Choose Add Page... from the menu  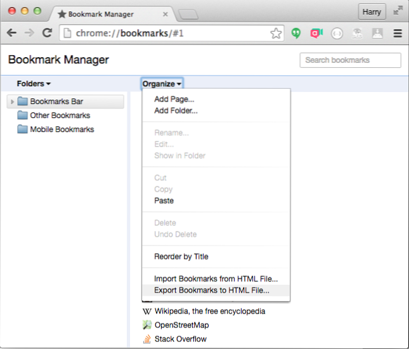point(174,99)
